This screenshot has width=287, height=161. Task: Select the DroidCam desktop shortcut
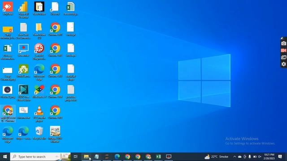[23, 71]
